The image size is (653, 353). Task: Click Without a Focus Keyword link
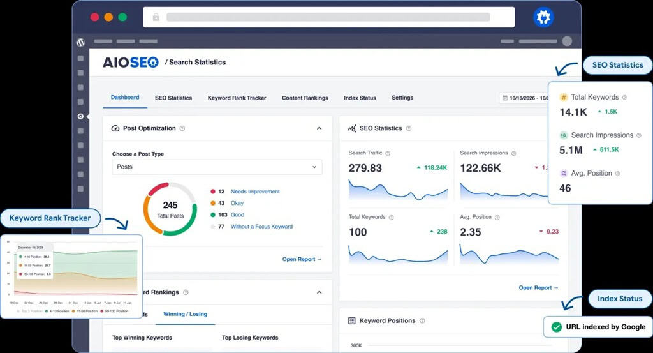[261, 227]
